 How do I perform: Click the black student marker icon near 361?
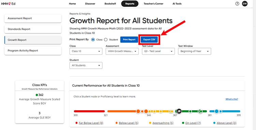click(179, 111)
